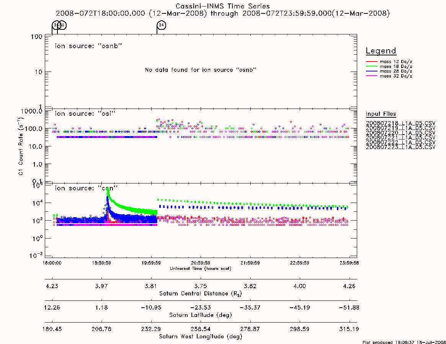The height and width of the screenshot is (344, 446).
Task: Click the "No data found" message text
Action: 201,70
